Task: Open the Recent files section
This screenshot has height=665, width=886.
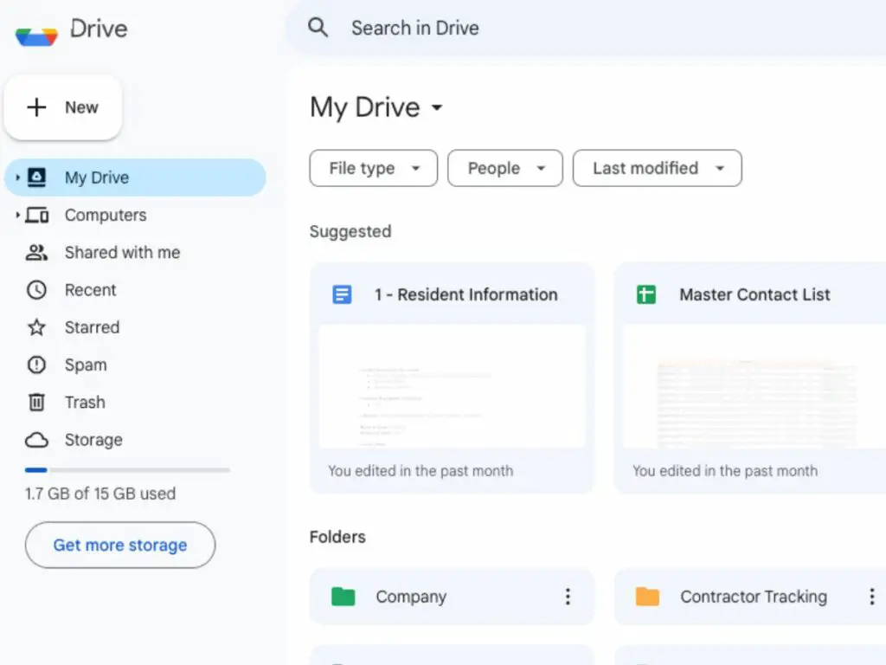Action: [136, 290]
